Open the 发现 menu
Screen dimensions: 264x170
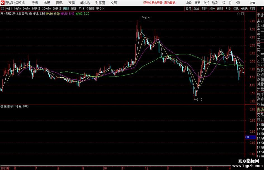pos(72,3)
